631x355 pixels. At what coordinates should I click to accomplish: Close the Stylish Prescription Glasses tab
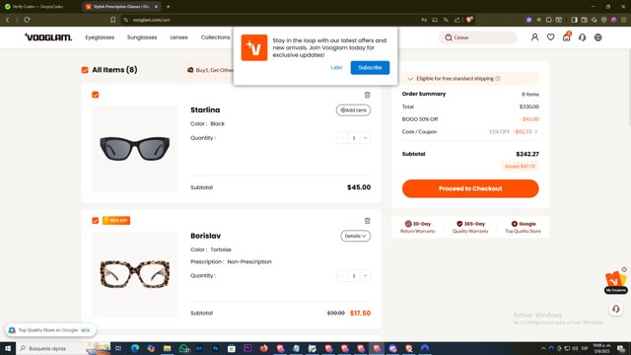156,7
